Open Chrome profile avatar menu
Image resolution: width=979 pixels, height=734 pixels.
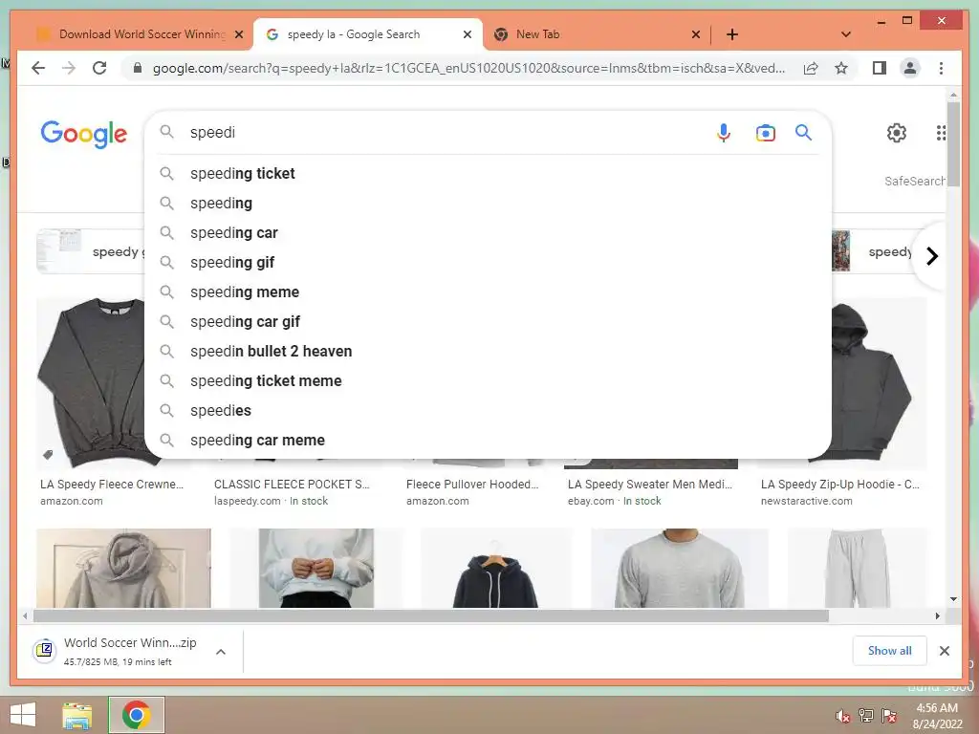[910, 68]
